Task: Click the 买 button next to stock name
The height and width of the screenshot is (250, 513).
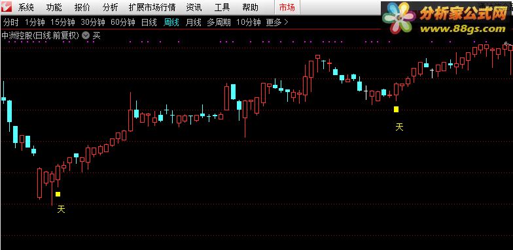Action: tap(97, 35)
